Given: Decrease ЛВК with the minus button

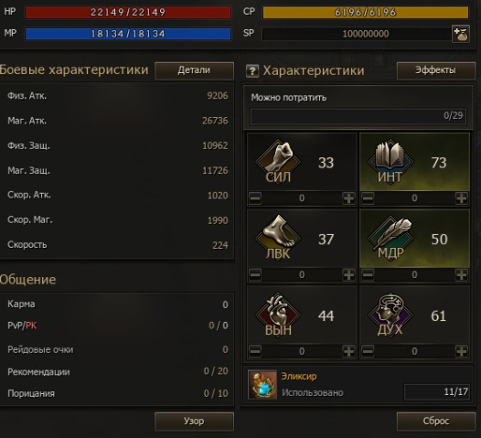Looking at the screenshot, I should tap(255, 275).
